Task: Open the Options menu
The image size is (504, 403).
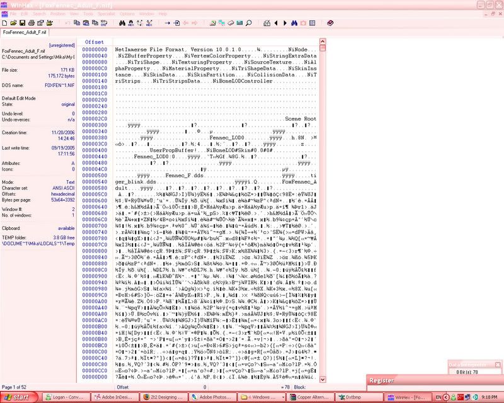Action: (127, 13)
